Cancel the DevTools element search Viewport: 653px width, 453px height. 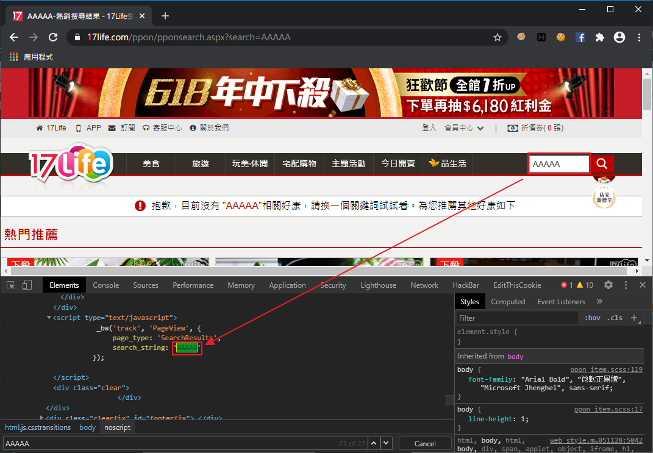tap(425, 443)
